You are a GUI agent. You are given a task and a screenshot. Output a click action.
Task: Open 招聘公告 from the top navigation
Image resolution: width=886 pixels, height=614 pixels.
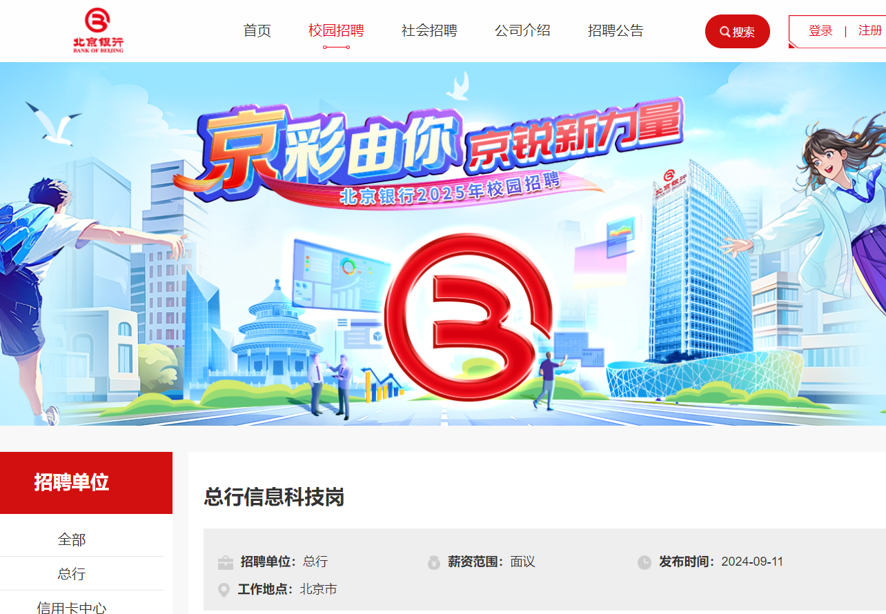(616, 30)
